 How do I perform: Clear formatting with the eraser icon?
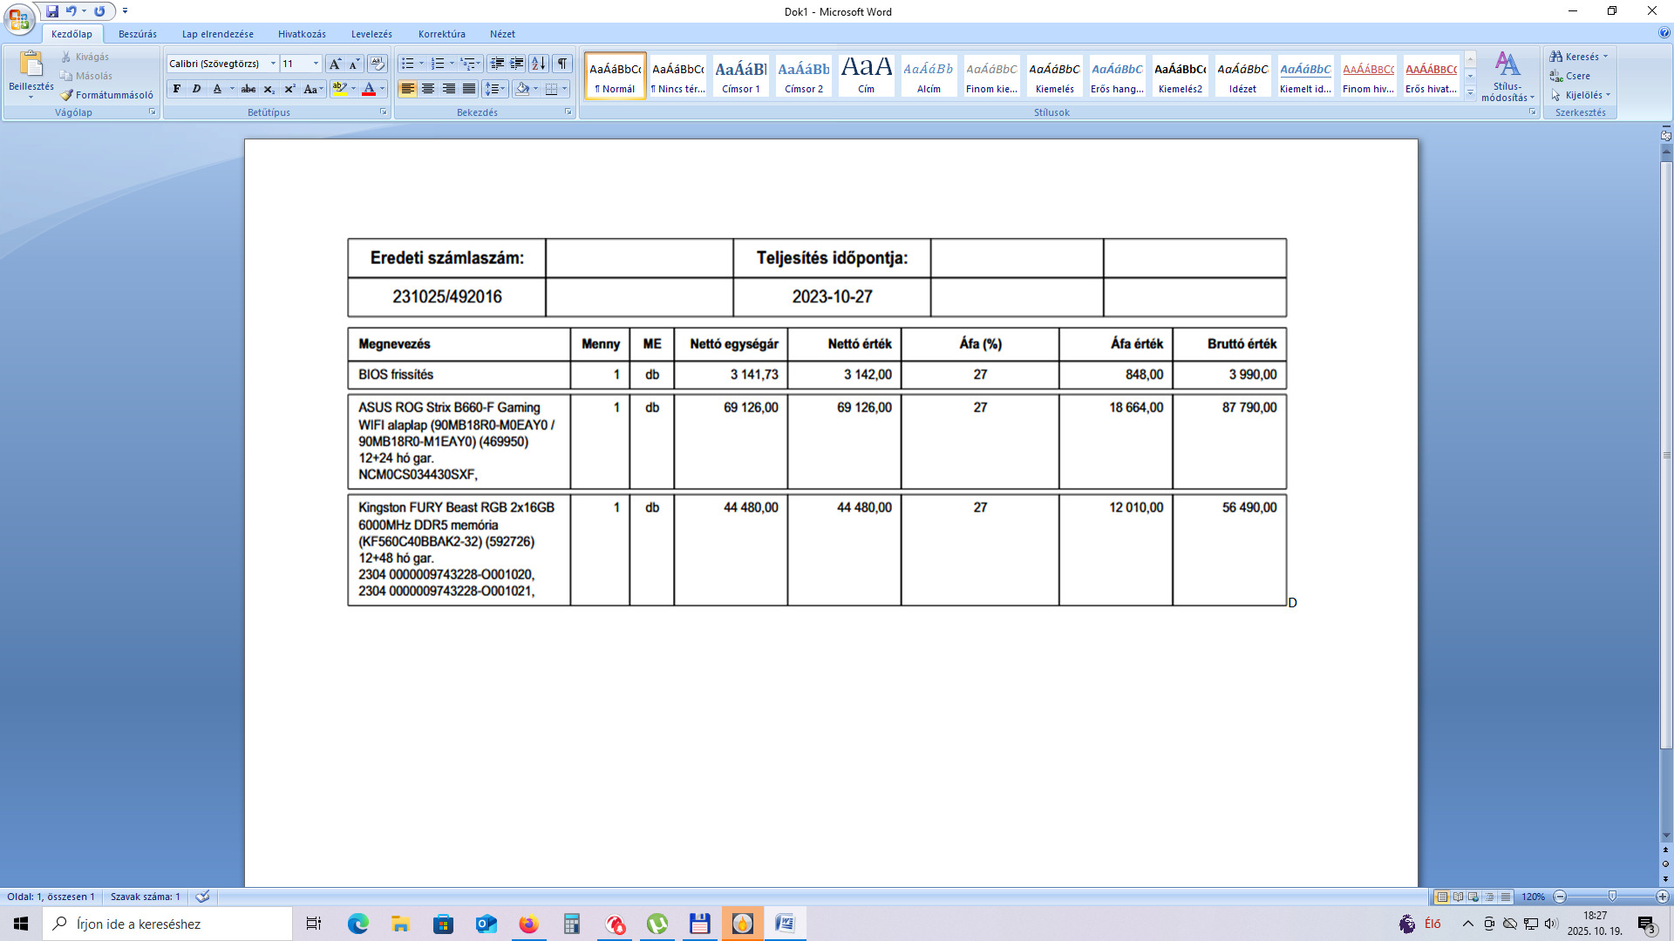[x=377, y=64]
